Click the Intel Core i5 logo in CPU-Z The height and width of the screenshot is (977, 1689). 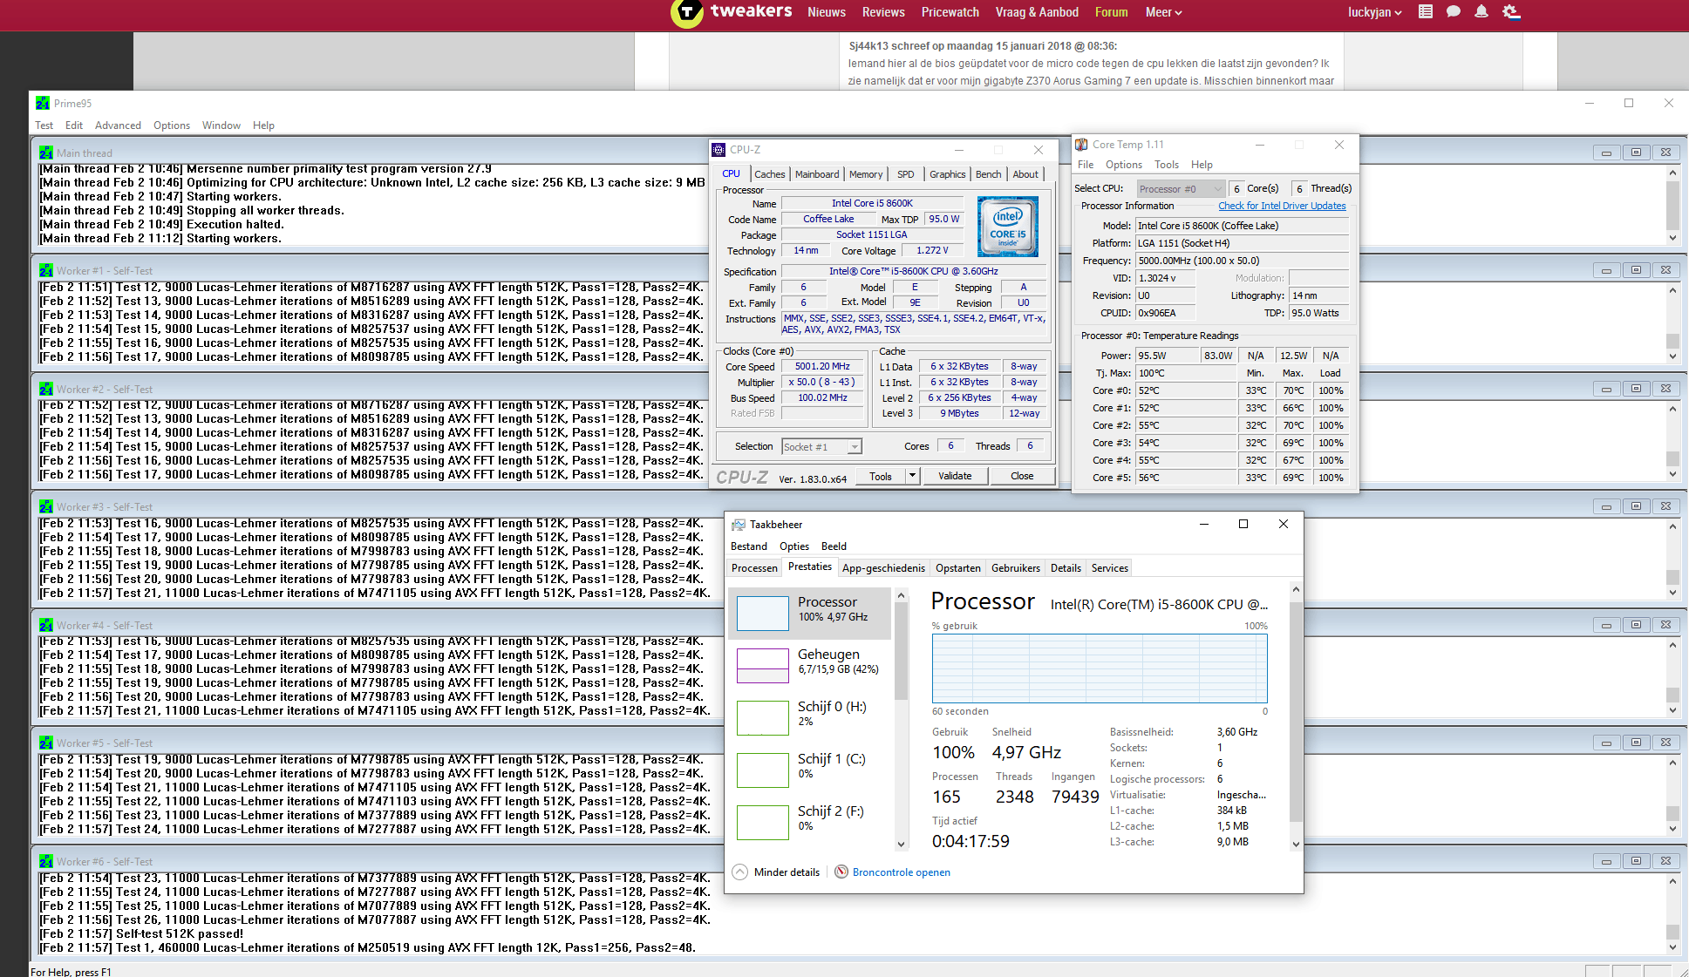tap(1008, 227)
